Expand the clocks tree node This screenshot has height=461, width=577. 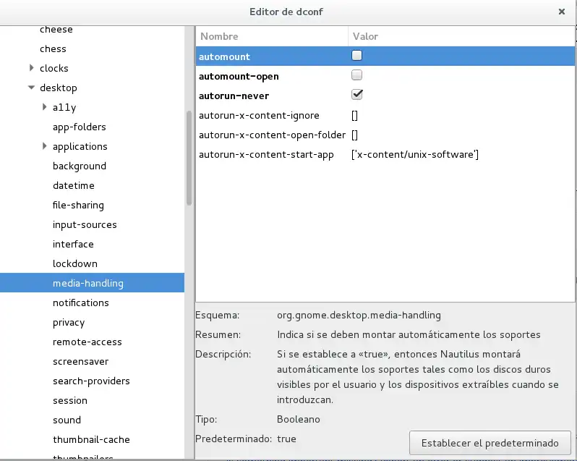click(x=32, y=68)
